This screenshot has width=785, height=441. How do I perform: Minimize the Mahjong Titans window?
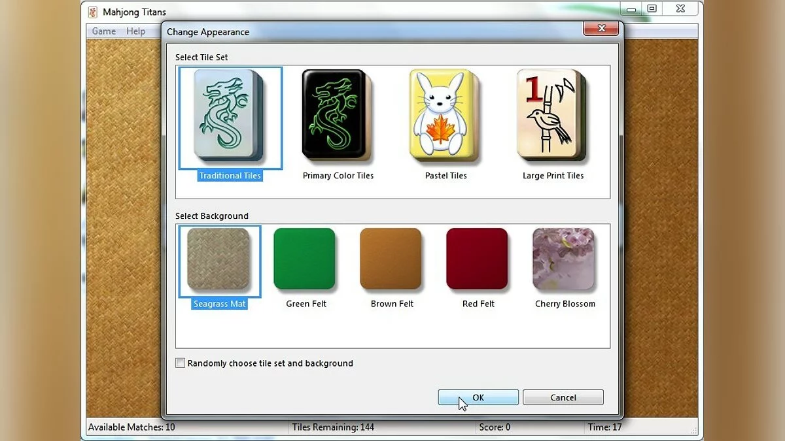pyautogui.click(x=631, y=9)
